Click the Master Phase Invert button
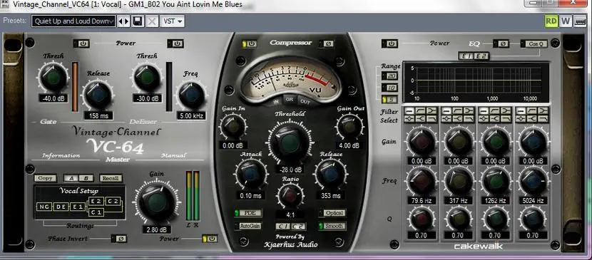The width and height of the screenshot is (592, 260). (119, 239)
